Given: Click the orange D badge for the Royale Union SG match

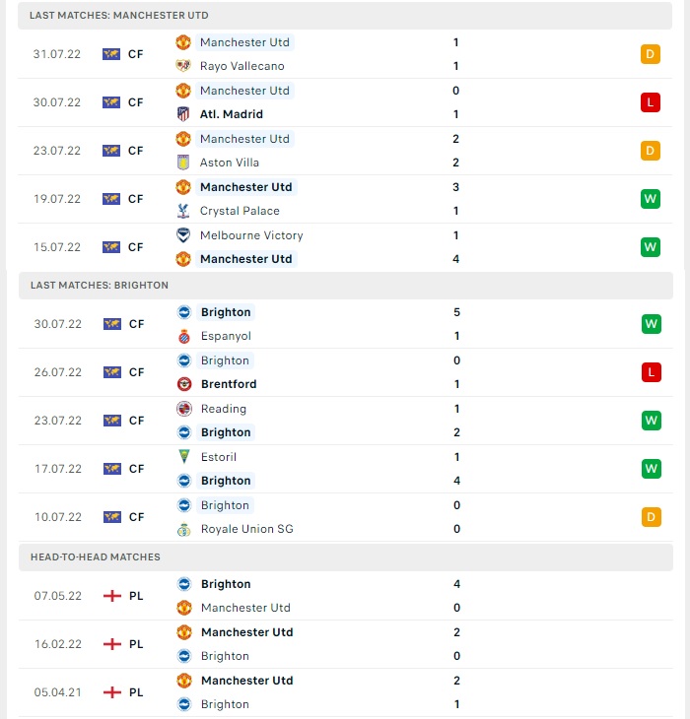Looking at the screenshot, I should click(651, 517).
